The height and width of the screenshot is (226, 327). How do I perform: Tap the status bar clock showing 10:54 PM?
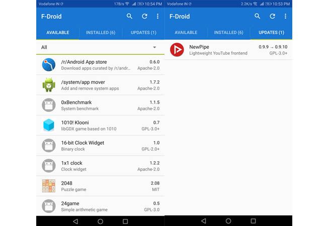click(153, 4)
